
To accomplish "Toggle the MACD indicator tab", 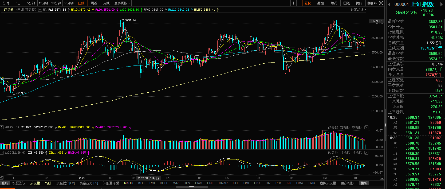I will (x=129, y=183).
